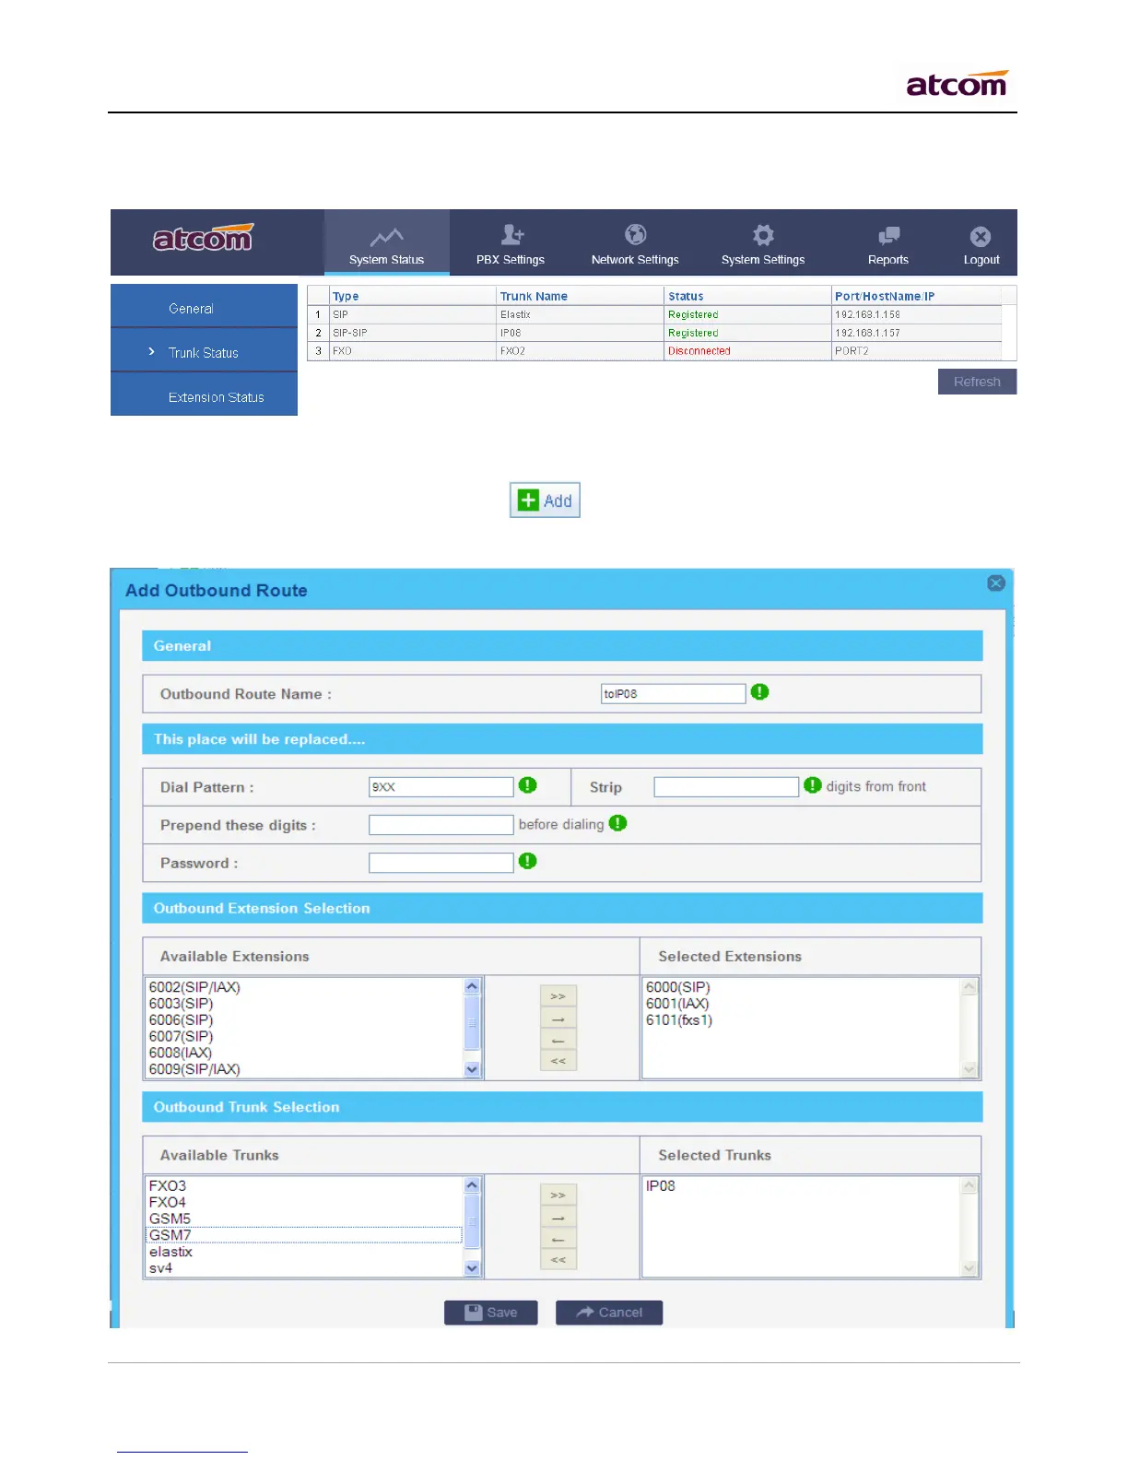Viewport: 1128px width, 1460px height.
Task: Click Available Extensions scrollbar up arrow
Action: click(x=473, y=986)
